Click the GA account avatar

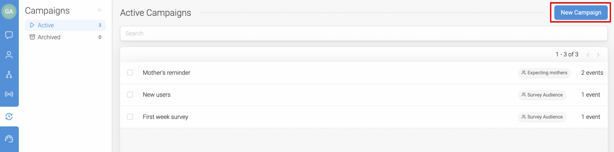9,11
